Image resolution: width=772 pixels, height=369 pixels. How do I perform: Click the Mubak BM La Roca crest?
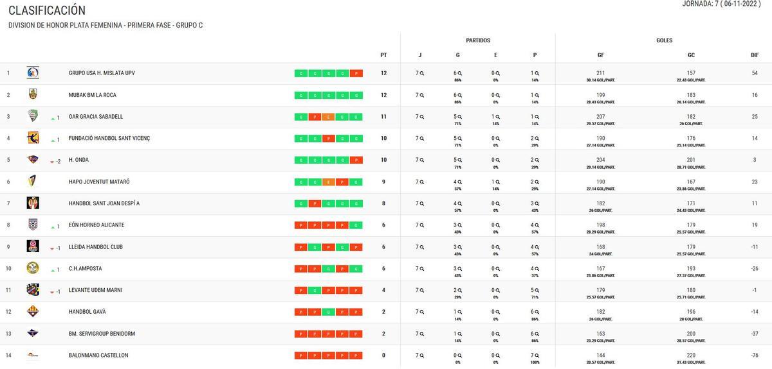(33, 95)
